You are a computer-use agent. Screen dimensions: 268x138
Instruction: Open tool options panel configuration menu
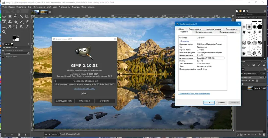click(28, 44)
